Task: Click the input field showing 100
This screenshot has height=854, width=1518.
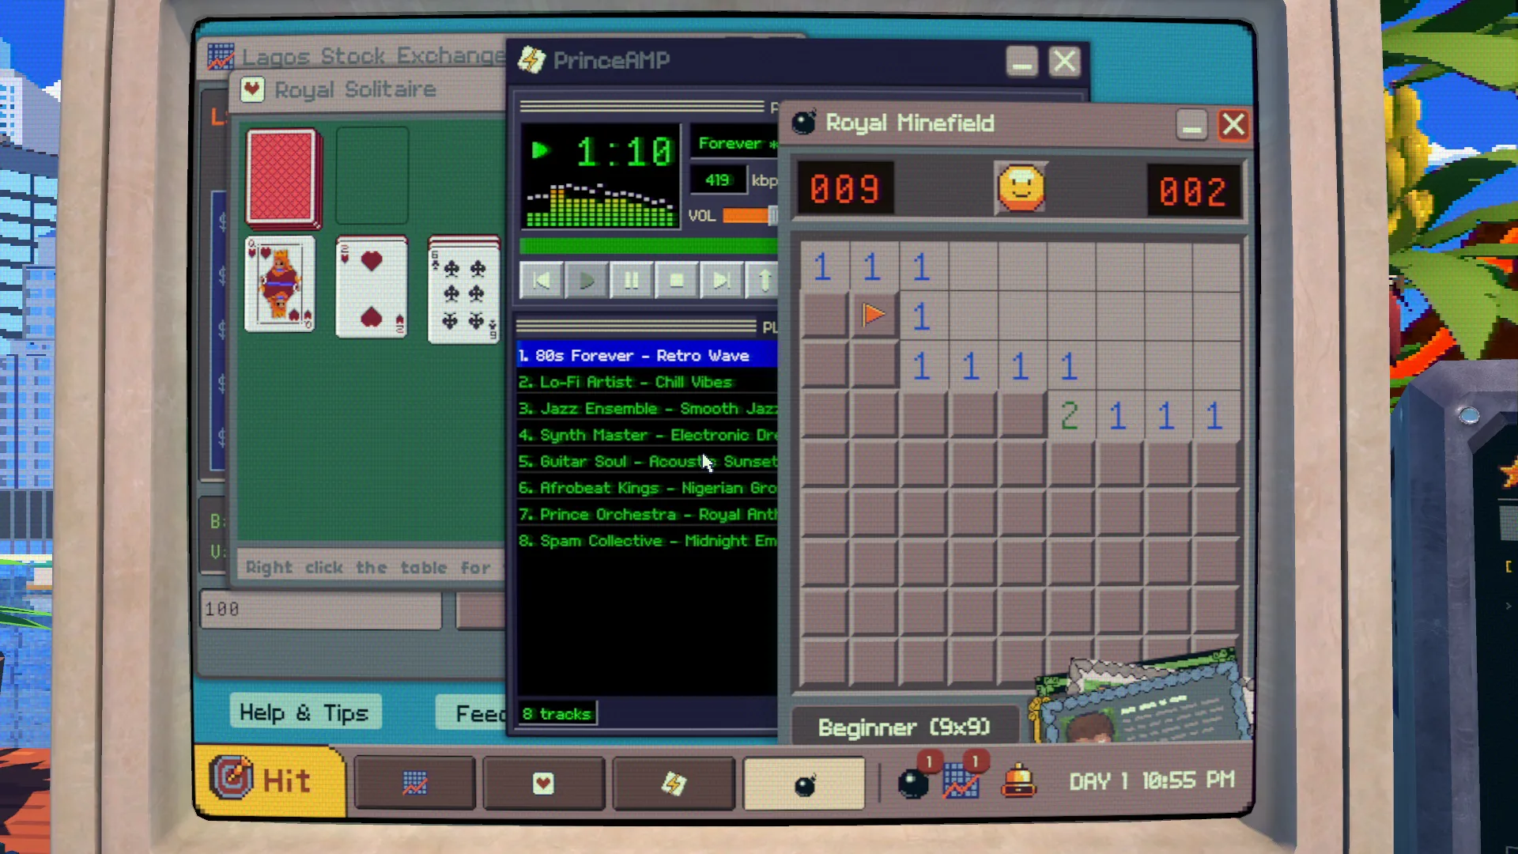Action: pyautogui.click(x=321, y=609)
